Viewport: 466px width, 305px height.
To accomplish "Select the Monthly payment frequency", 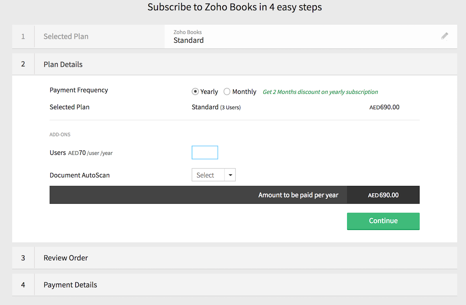I will click(227, 92).
